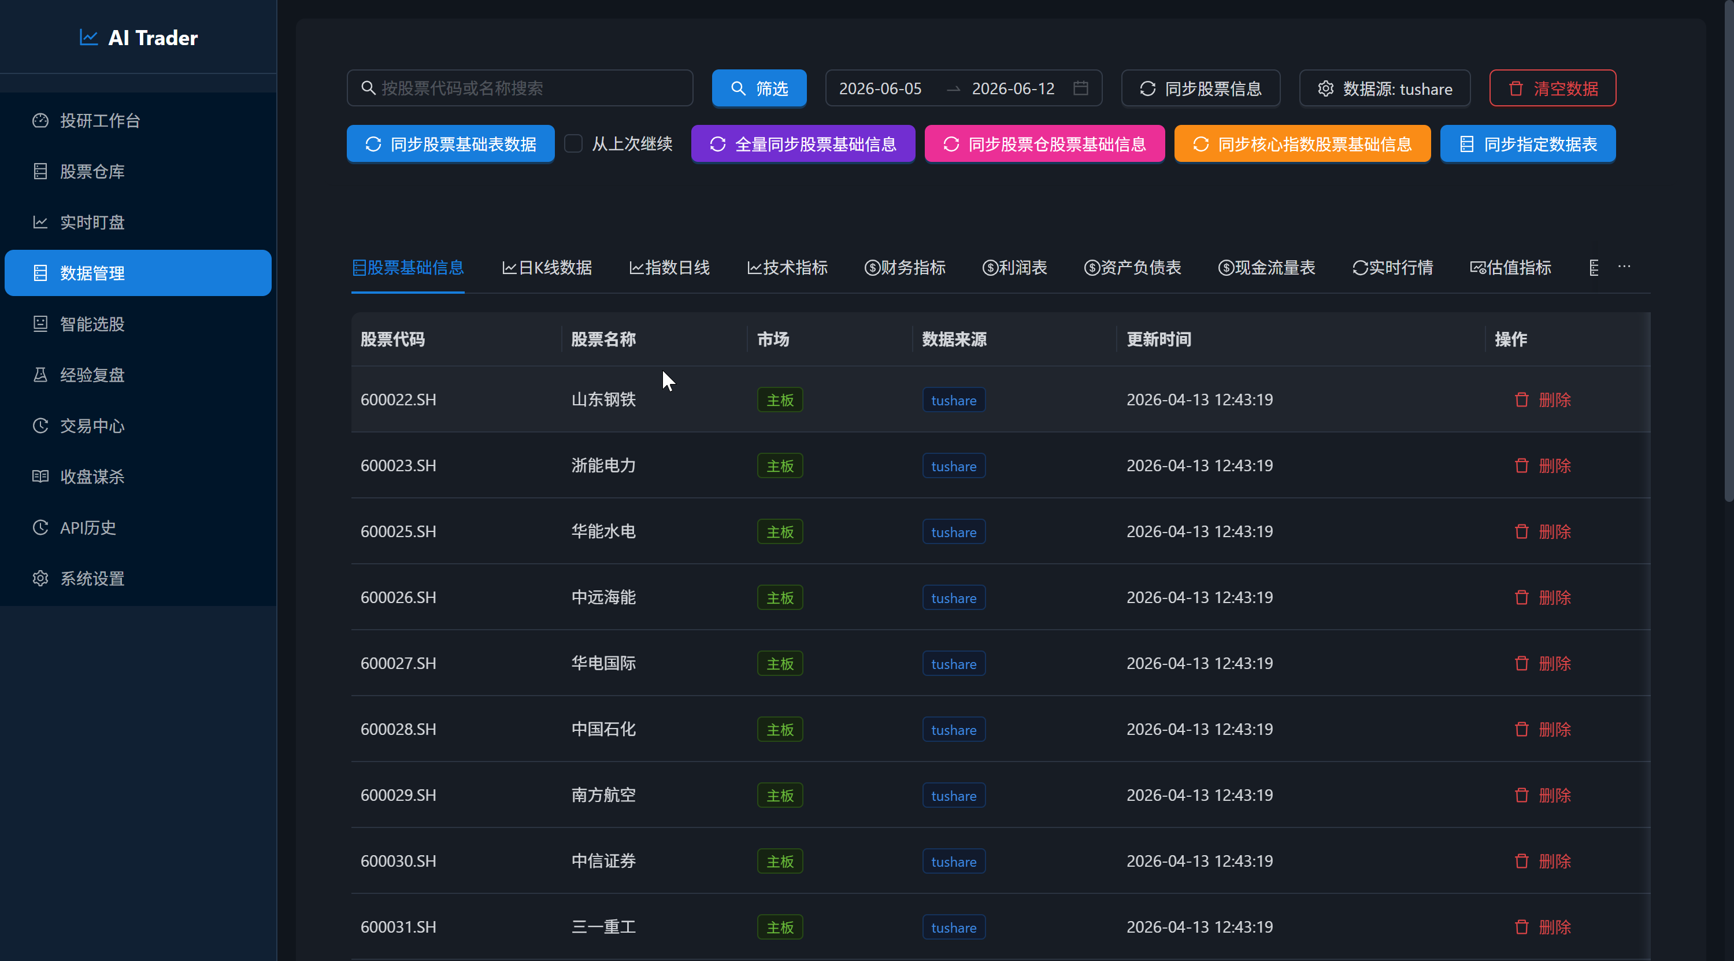Focus the stock code search field
This screenshot has height=961, width=1734.
tap(520, 88)
